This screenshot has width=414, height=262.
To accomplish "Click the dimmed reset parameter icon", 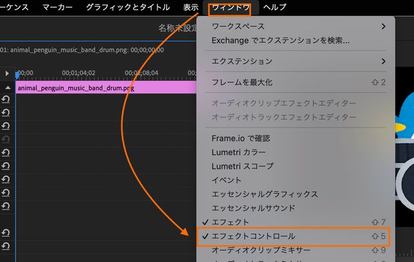I will click(6, 139).
